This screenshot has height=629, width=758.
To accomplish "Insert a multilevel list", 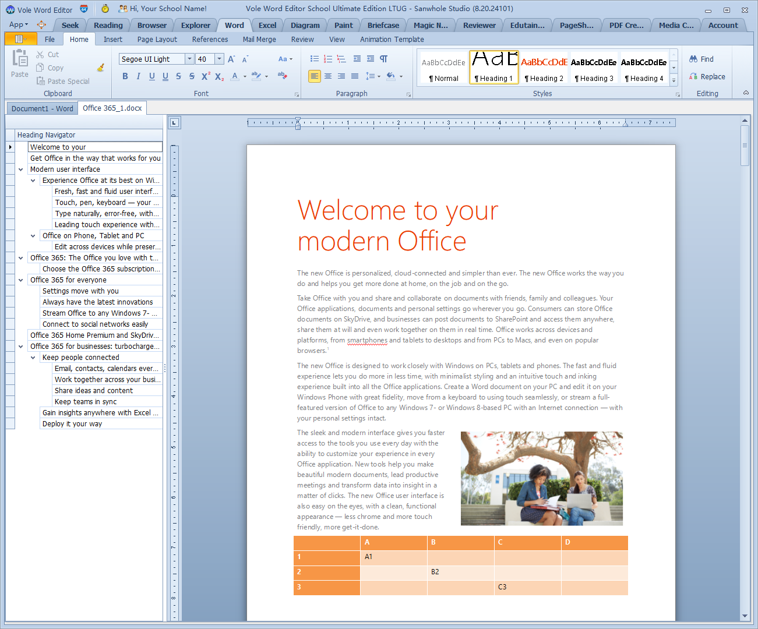I will 341,59.
